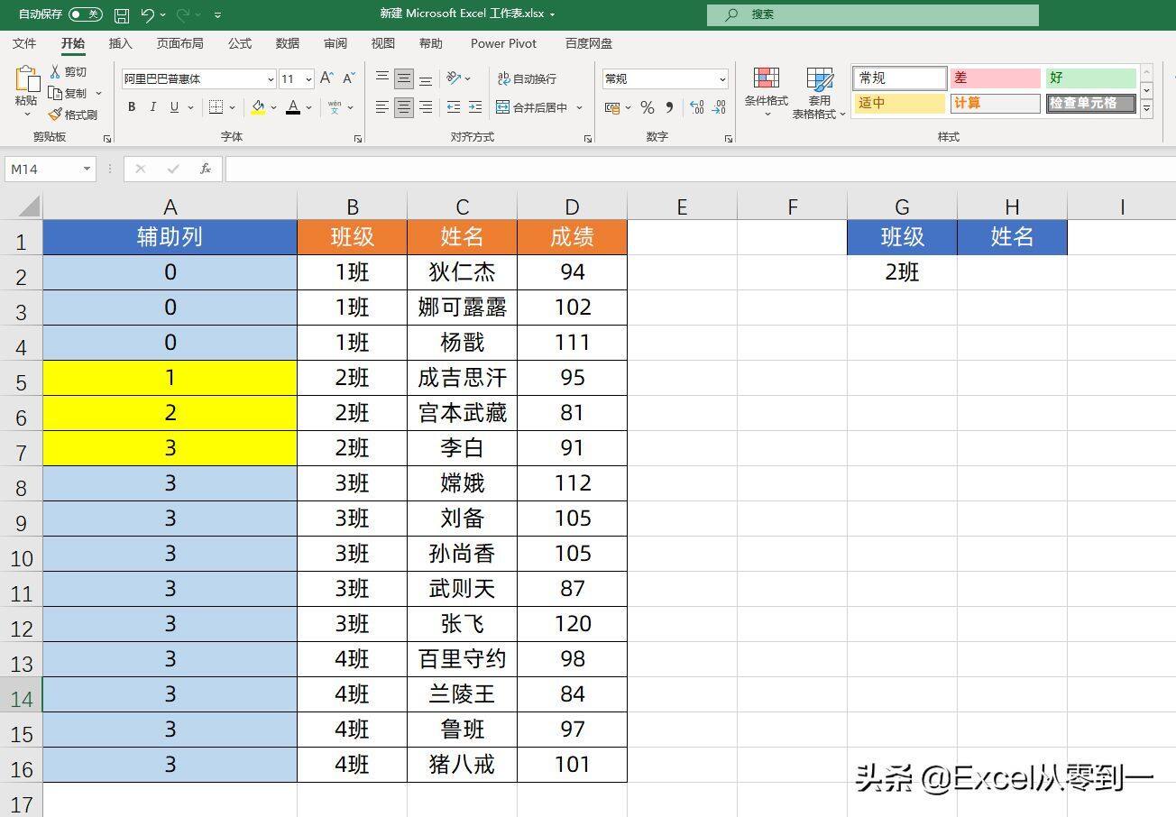Viewport: 1176px width, 817px height.
Task: Click the Paste (粘贴) clipboard icon
Action: [26, 80]
